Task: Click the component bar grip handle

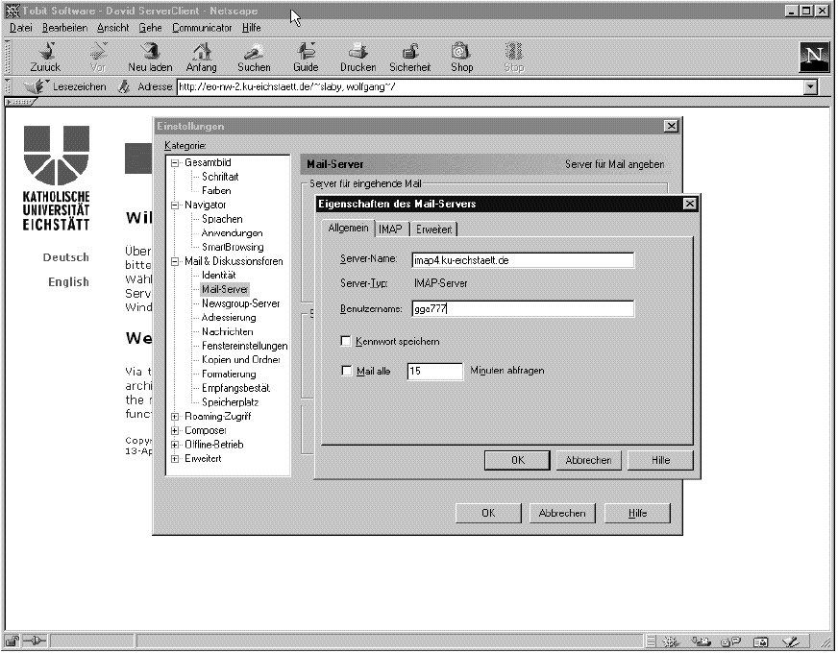Action: tap(651, 641)
